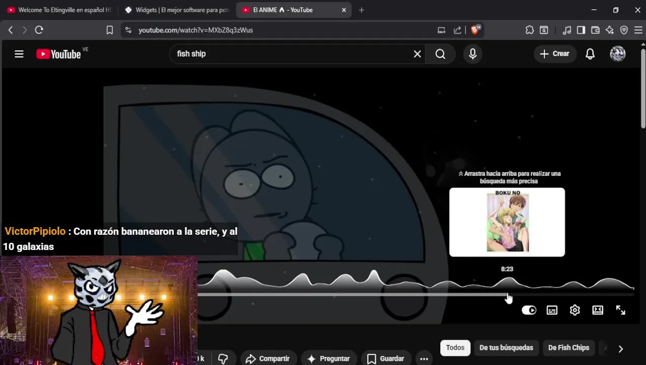Open more actions ellipsis menu
The height and width of the screenshot is (365, 646).
tap(424, 359)
